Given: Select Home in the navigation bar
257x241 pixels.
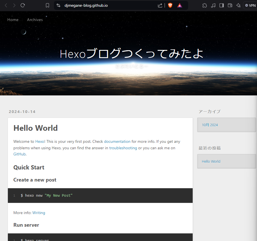Looking at the screenshot, I should pos(13,20).
